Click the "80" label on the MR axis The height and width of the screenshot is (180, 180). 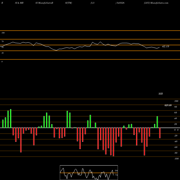coord(176,107)
